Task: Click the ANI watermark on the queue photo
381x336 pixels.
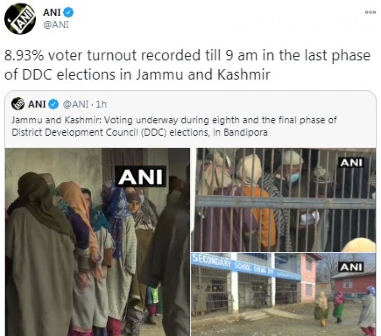Action: click(140, 177)
